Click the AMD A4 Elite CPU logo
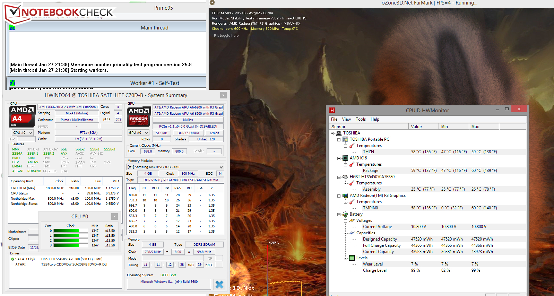 pyautogui.click(x=22, y=116)
